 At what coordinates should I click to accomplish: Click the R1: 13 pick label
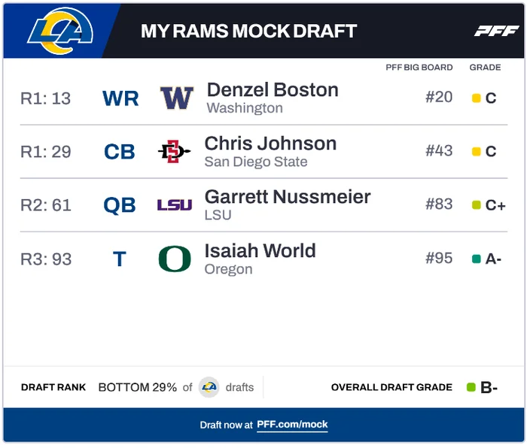pos(45,98)
